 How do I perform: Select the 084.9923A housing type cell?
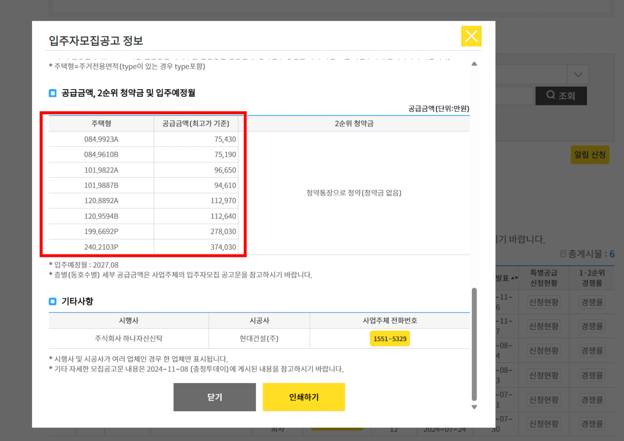(x=101, y=139)
